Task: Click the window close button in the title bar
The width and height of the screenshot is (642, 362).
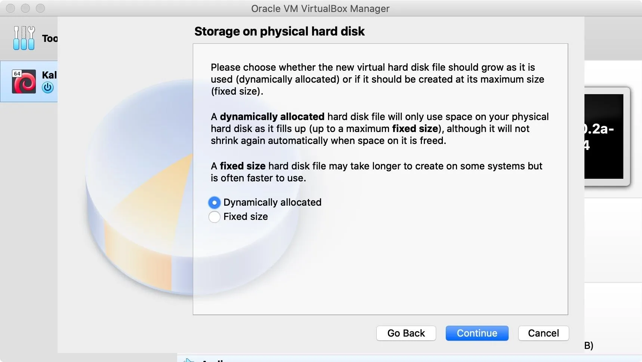Action: 10,8
